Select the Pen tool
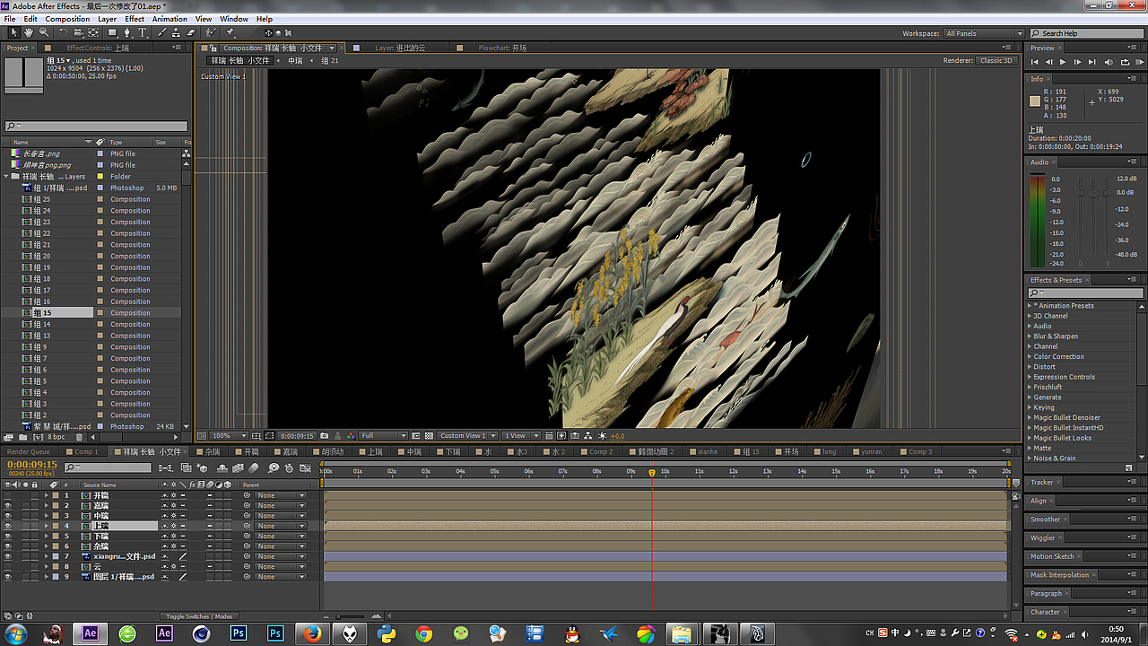The image size is (1148, 646). coord(127,32)
